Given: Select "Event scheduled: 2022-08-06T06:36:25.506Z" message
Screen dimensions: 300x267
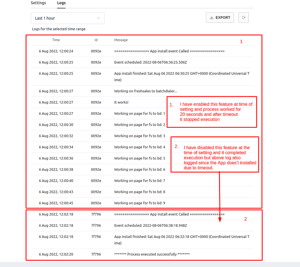Looking at the screenshot, I should click(x=150, y=62).
